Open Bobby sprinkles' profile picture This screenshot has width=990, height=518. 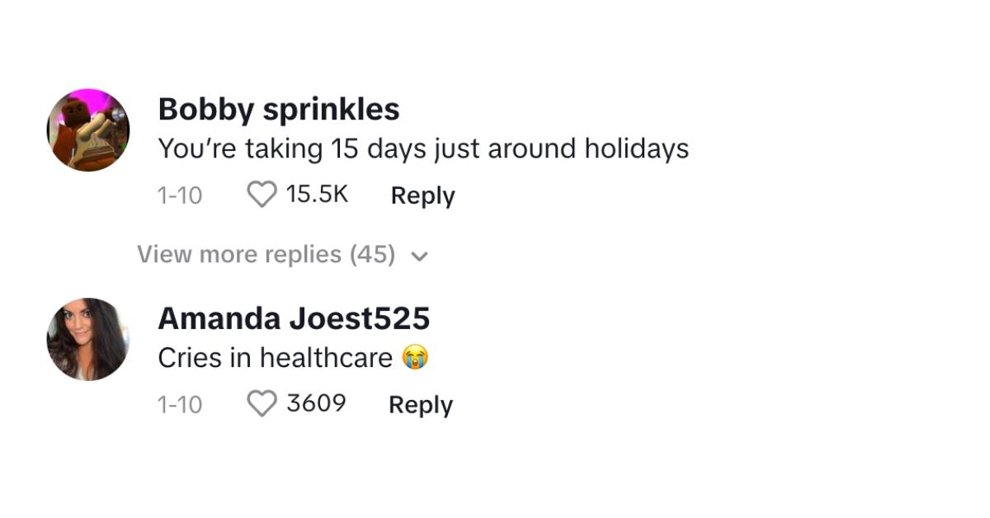(87, 130)
